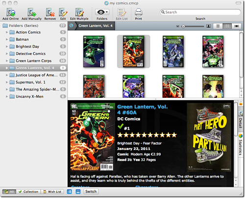This screenshot has width=245, height=198.
Task: Select first Green Lantern cover thumbnail
Action: [x=94, y=52]
